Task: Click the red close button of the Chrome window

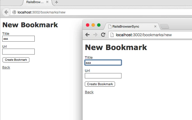Action: coord(88,25)
